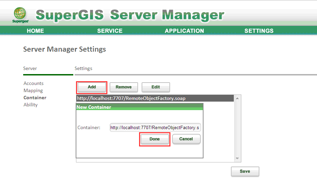
Task: Click the Add container button
Action: [92, 87]
